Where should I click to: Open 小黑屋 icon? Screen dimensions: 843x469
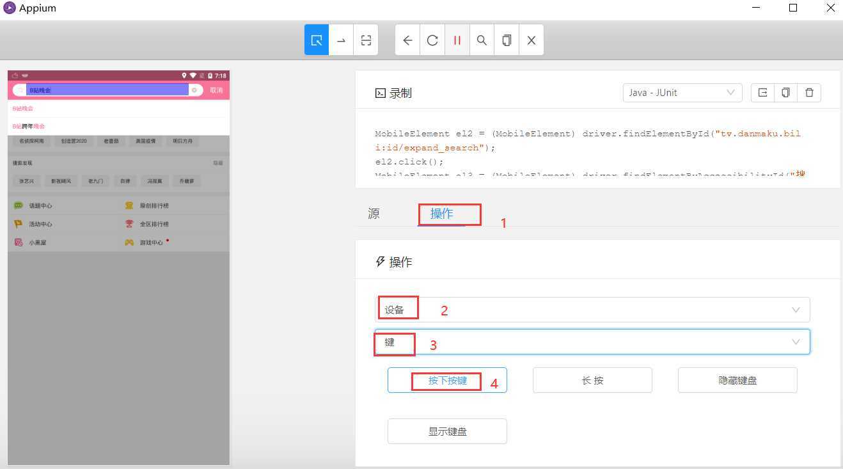pos(19,243)
